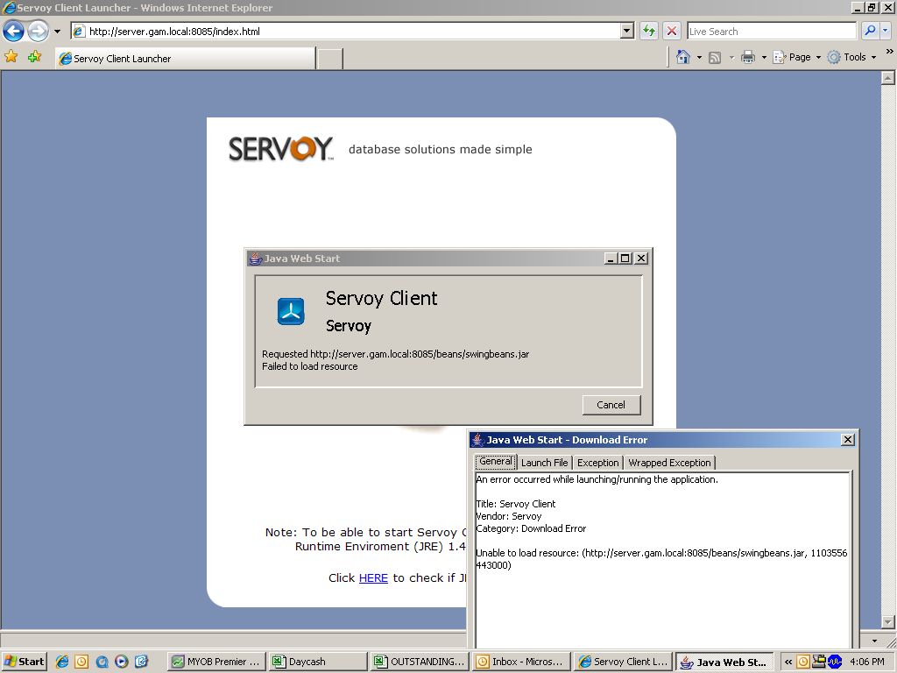Click Cancel in Java Web Start dialog

click(x=611, y=405)
